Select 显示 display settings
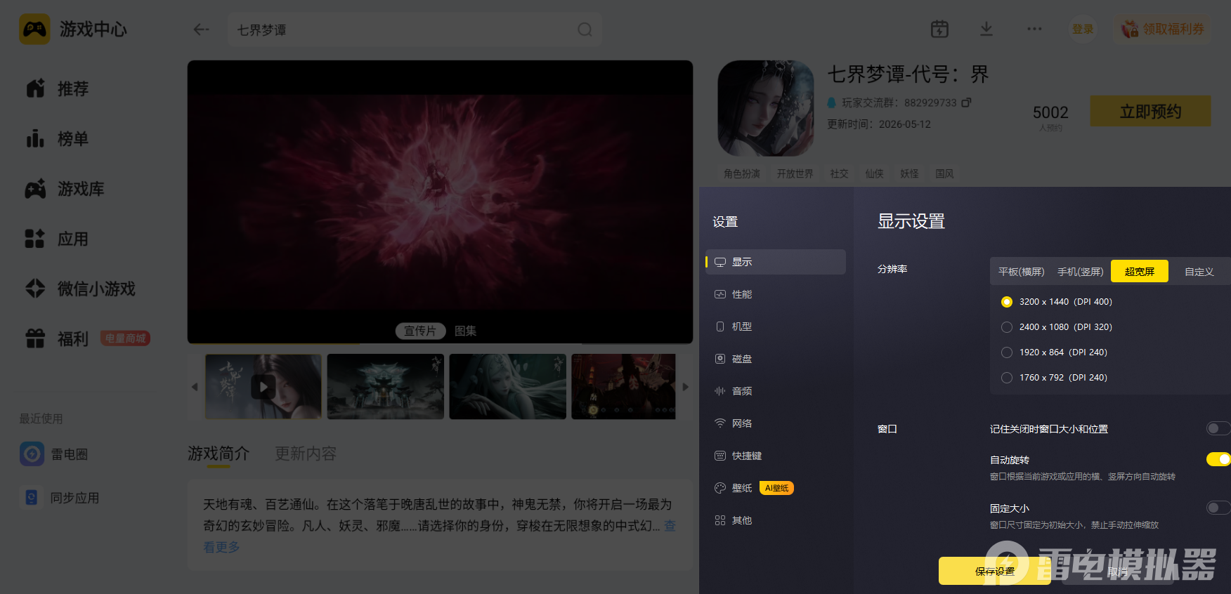 [776, 262]
